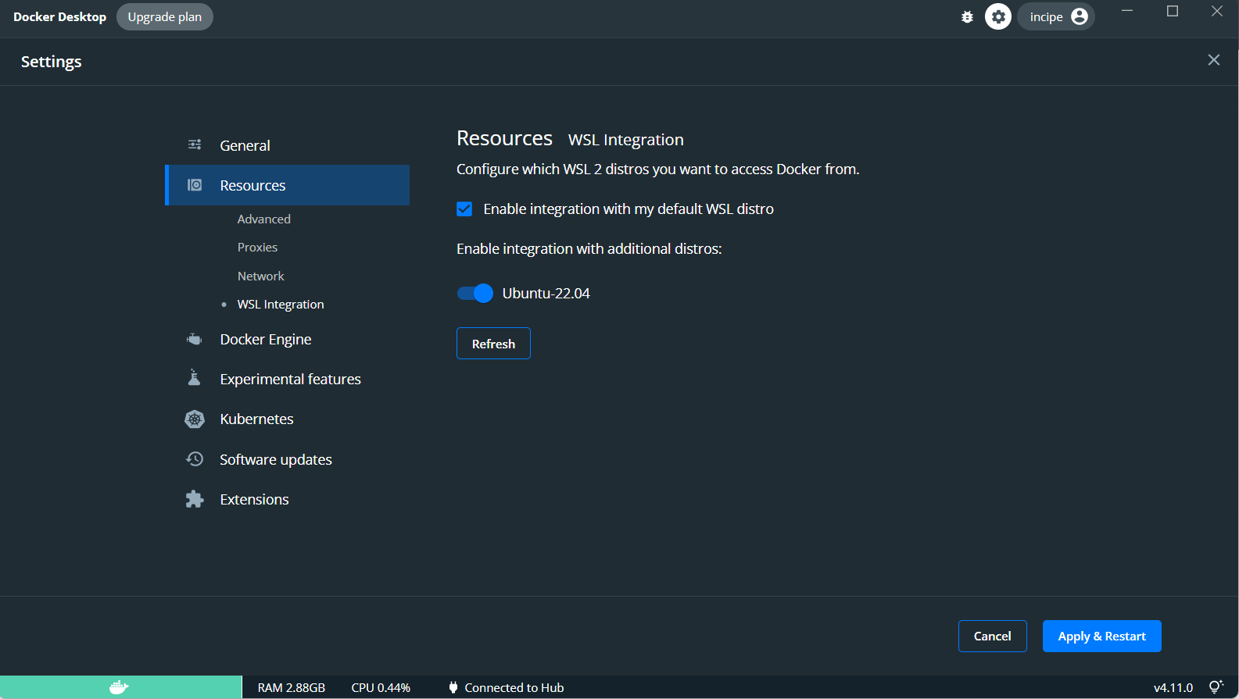Click the settings gear icon
This screenshot has width=1239, height=699.
pos(998,16)
